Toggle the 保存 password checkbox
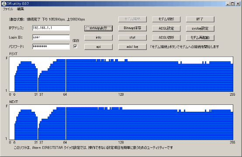The height and width of the screenshot is (157, 242). [x=75, y=47]
